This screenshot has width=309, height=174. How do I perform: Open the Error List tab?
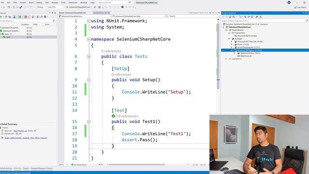tap(17, 168)
